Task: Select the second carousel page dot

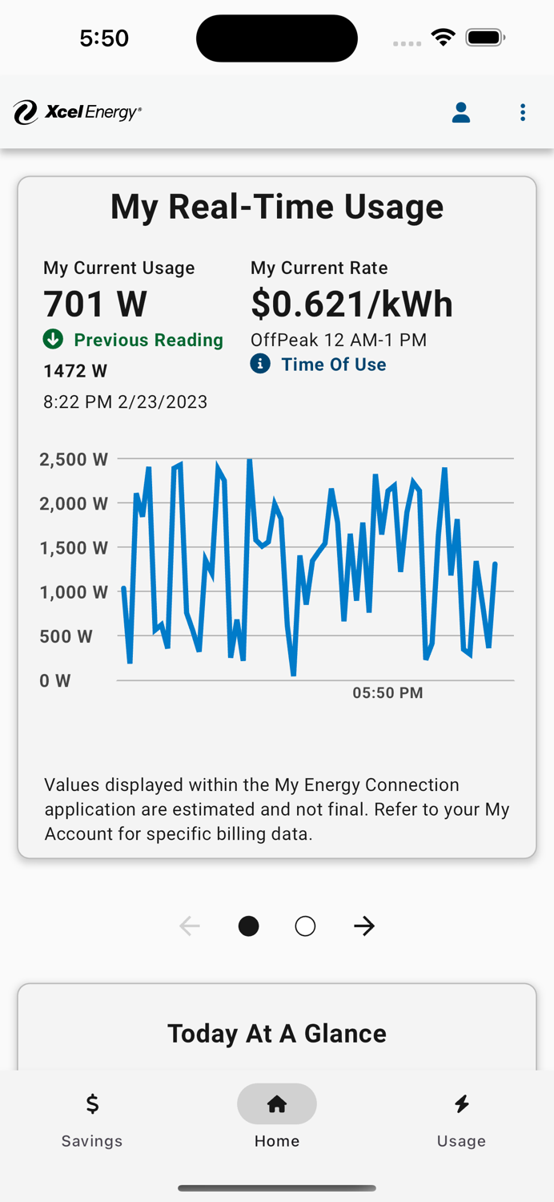Action: (x=305, y=926)
